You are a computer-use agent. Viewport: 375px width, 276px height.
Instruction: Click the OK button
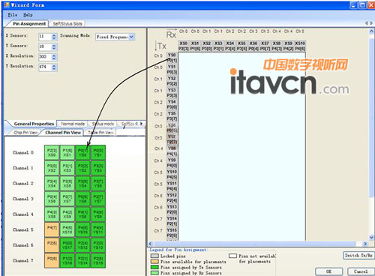click(x=328, y=271)
